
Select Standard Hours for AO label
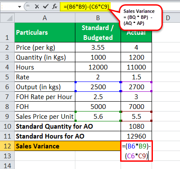[x=68, y=136]
